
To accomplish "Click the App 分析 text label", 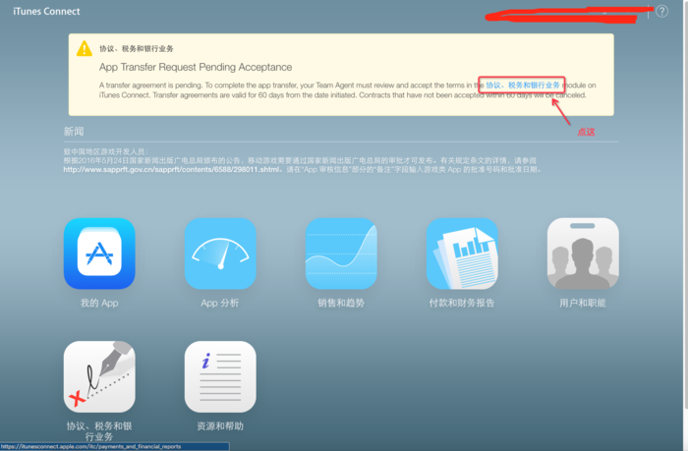I will [x=220, y=304].
